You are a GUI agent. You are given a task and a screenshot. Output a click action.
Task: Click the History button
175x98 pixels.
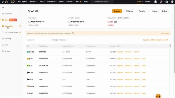tap(154, 11)
